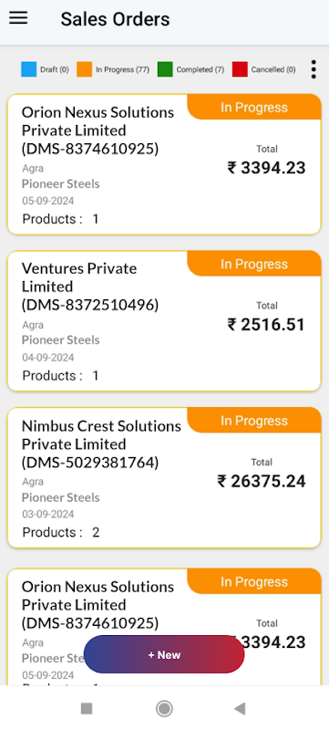The image size is (329, 730).
Task: Click the In Progress badge on Ventures order
Action: (x=254, y=264)
